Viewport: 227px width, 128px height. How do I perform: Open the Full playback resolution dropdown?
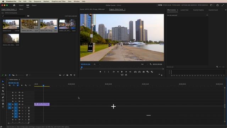144,64
